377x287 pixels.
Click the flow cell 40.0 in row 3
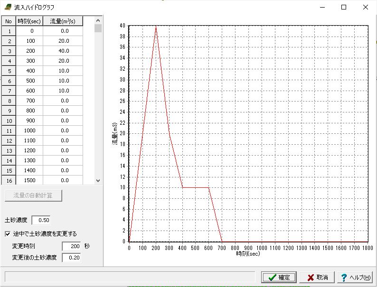point(63,51)
